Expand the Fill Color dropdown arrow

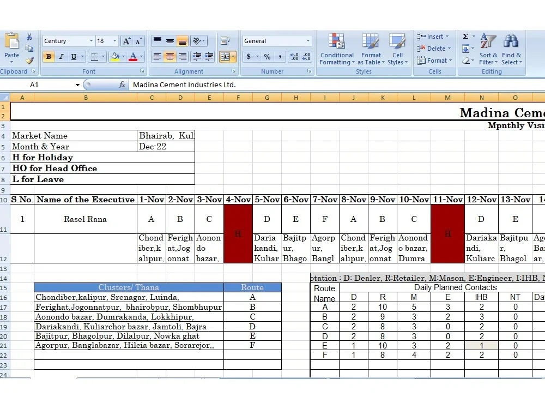click(x=123, y=56)
